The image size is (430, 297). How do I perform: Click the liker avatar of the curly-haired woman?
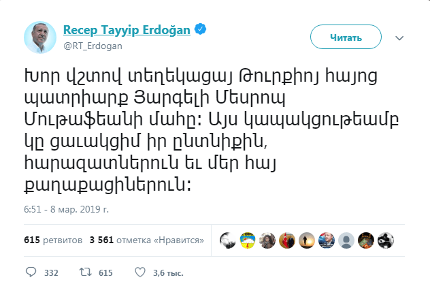pyautogui.click(x=267, y=240)
